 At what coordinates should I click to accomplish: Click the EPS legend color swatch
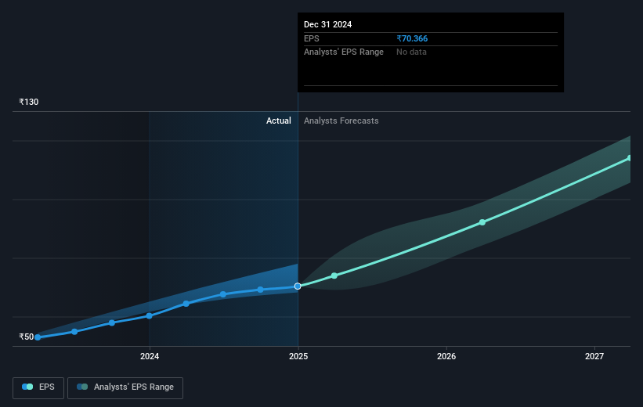pos(27,387)
